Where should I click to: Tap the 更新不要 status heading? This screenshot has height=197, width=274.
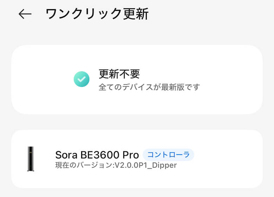tap(119, 74)
